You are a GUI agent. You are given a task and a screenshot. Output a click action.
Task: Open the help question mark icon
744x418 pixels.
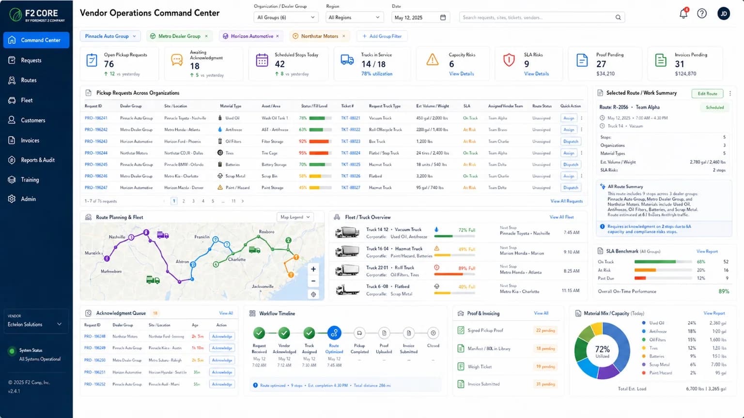tap(702, 14)
